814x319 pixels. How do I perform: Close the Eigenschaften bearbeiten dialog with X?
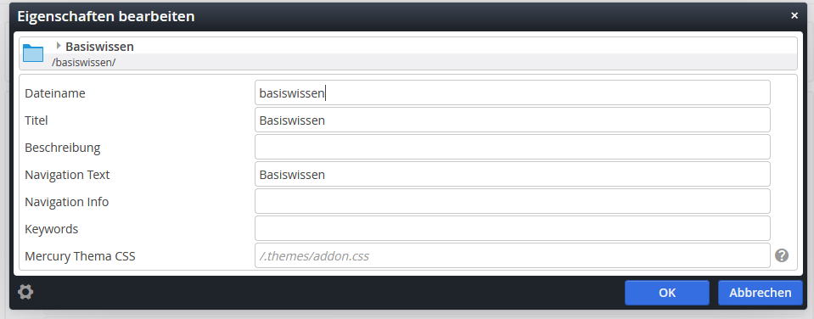(x=794, y=16)
